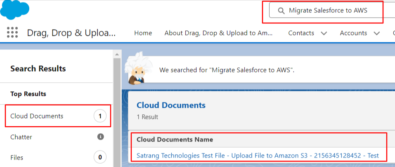Open the Contacts tab
This screenshot has width=395, height=167.
pyautogui.click(x=301, y=33)
